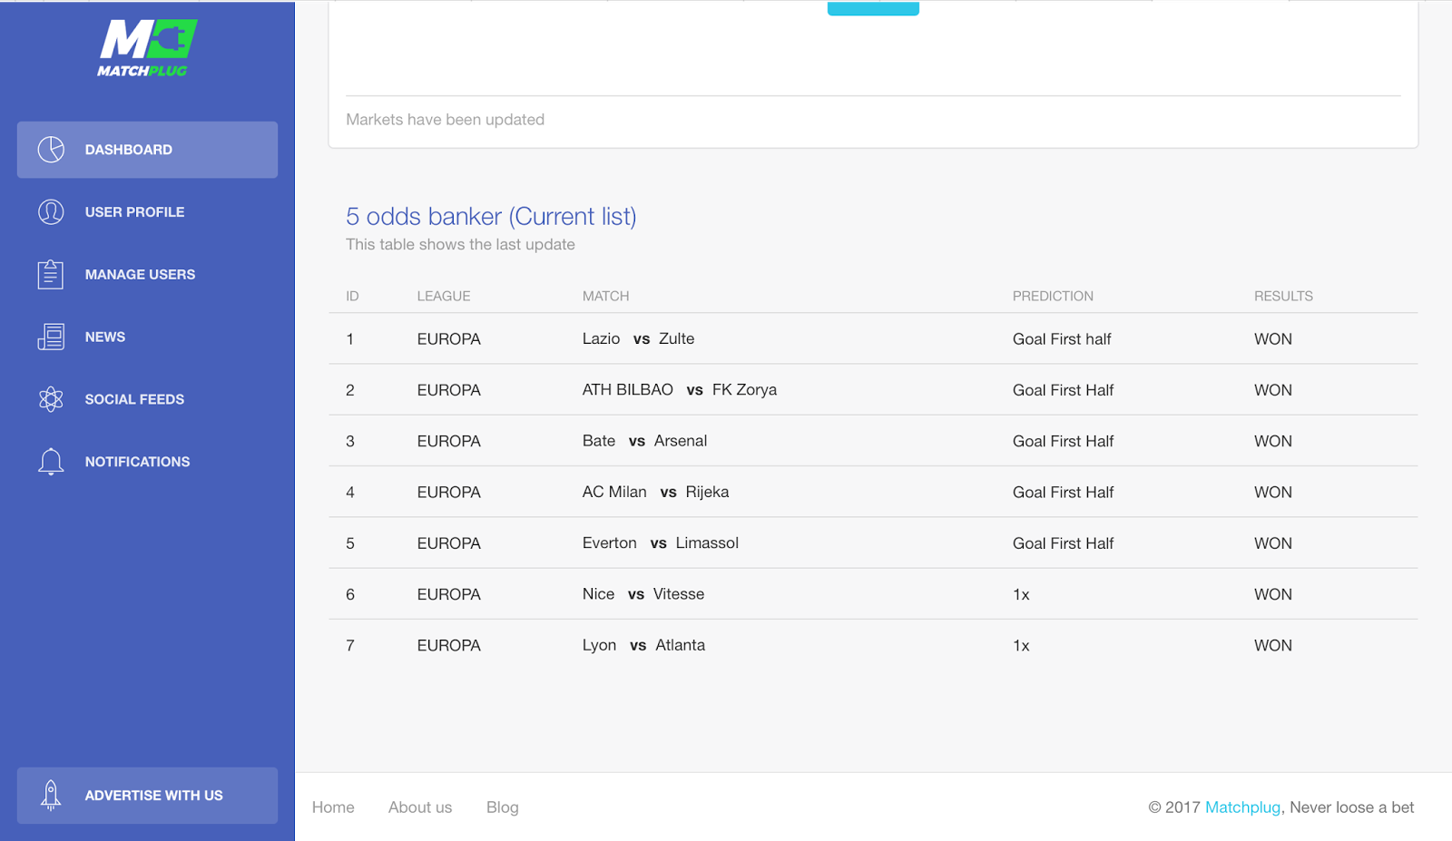This screenshot has height=841, width=1452.
Task: Click the RESULTS column header
Action: (1283, 296)
